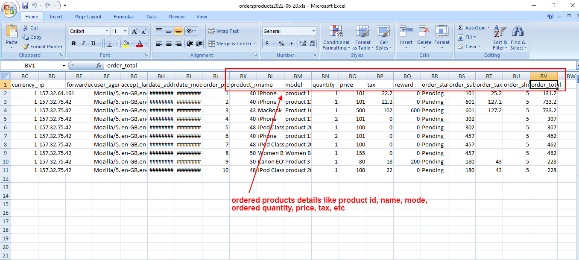Screen dimensions: 579x260
Task: Toggle Wrap Text option
Action: pos(223,31)
